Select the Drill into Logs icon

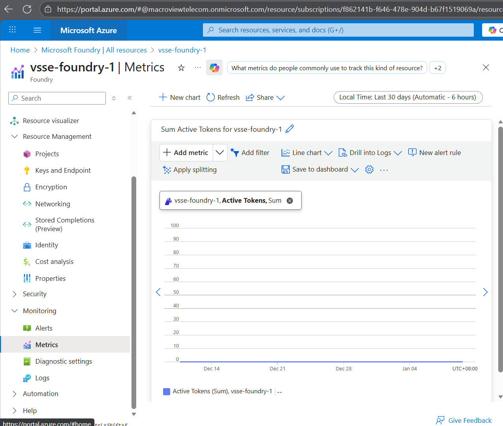click(342, 152)
